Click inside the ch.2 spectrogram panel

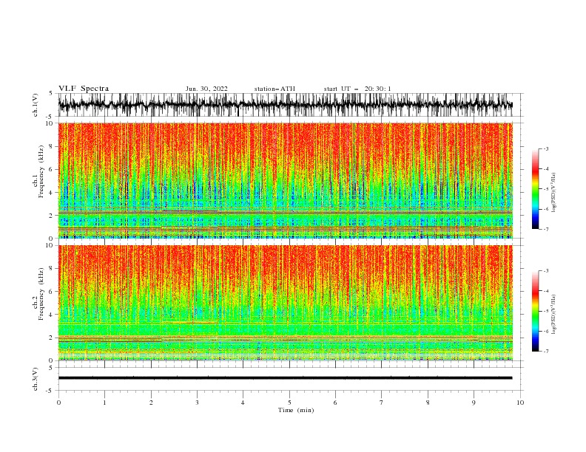coord(285,303)
